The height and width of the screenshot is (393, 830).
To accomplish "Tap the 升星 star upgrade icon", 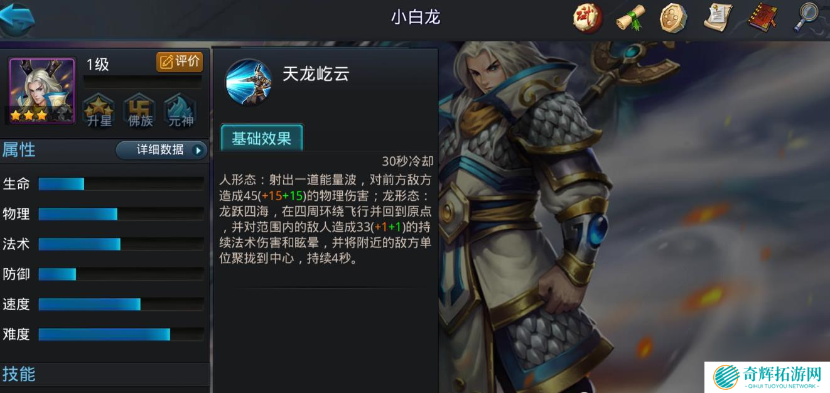I will point(99,110).
